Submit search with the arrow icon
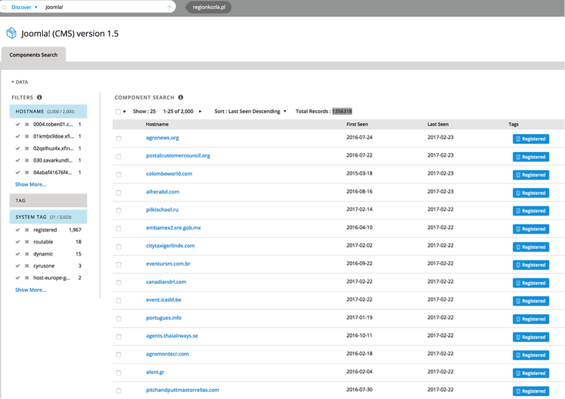Screen dimensions: 565x399 [x=169, y=7]
